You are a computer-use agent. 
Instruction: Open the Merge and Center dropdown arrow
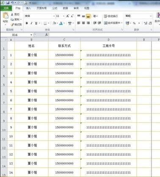click(121, 23)
